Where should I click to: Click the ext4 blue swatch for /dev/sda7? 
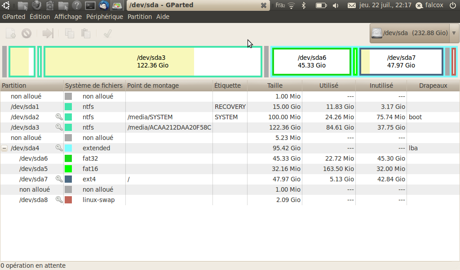coord(68,179)
